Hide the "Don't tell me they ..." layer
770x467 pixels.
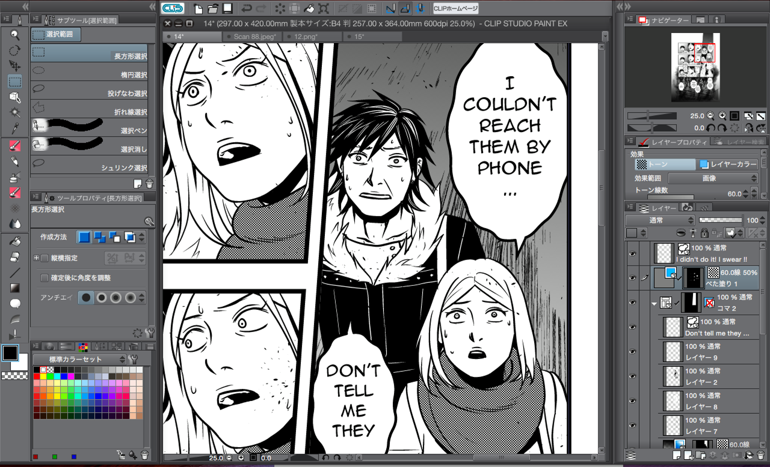(x=632, y=327)
